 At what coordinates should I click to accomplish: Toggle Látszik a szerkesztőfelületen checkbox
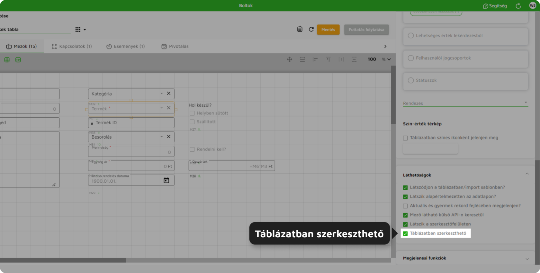coord(405,224)
